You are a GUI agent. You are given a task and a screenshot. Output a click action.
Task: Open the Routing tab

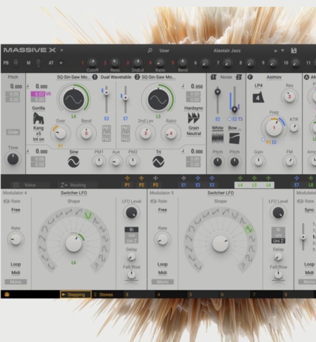[78, 185]
